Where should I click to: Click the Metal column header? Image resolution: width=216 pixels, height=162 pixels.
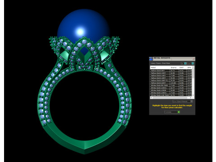tap(160, 67)
